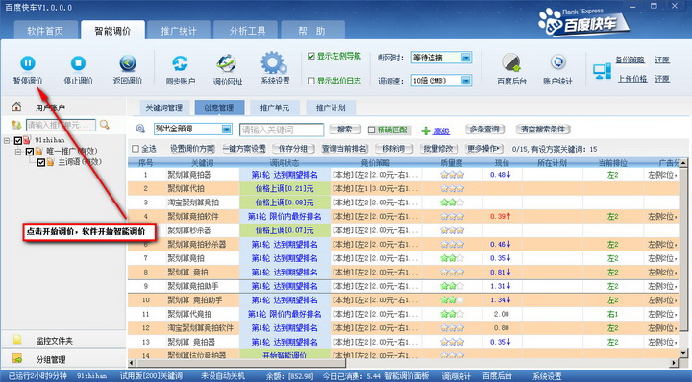692x382 pixels.
Task: Click the 查询当前排名 button
Action: (x=344, y=149)
